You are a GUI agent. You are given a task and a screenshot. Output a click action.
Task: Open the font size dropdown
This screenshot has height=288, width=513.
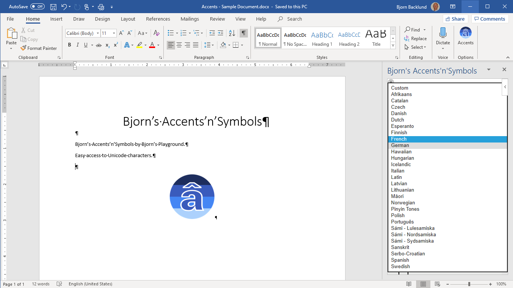[114, 33]
